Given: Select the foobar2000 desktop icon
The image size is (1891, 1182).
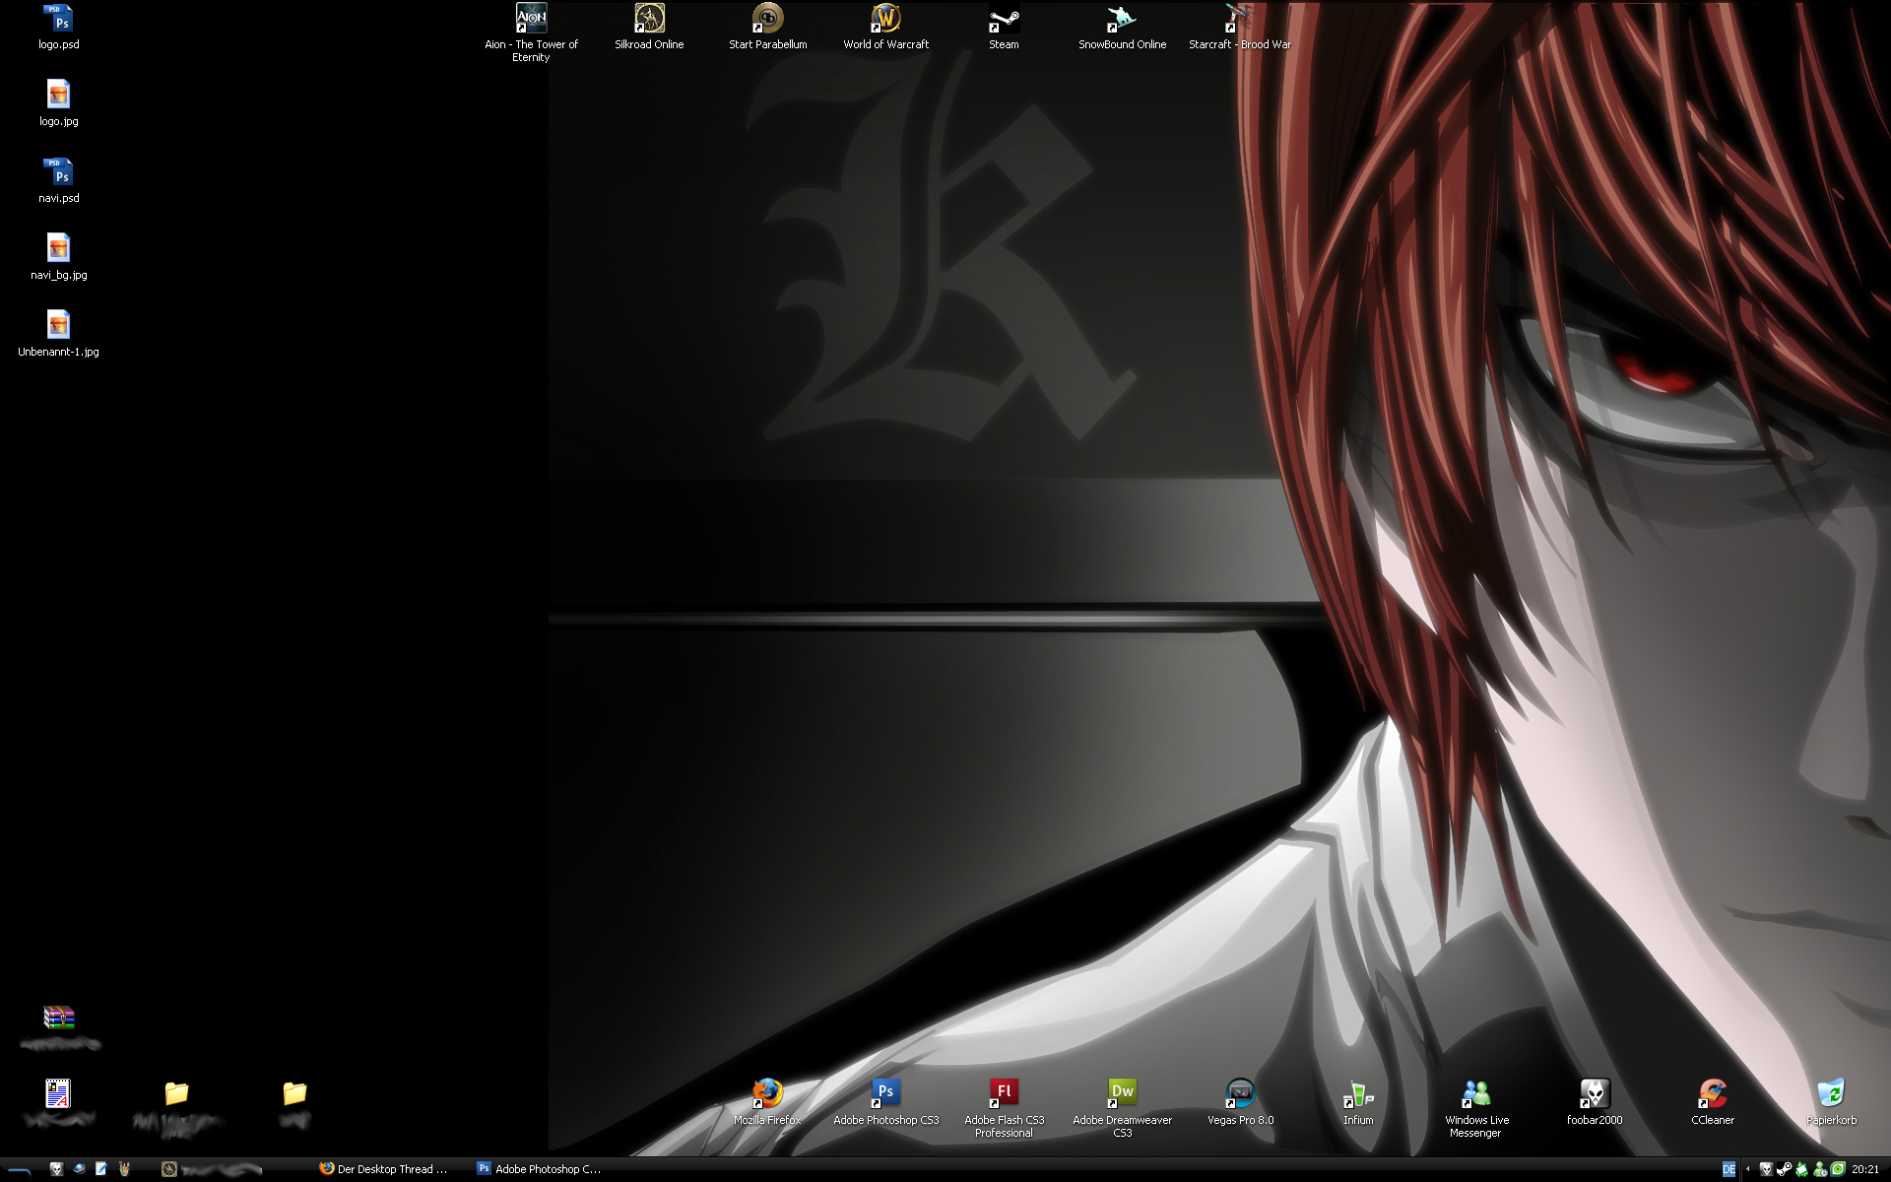Looking at the screenshot, I should click(x=1594, y=1093).
